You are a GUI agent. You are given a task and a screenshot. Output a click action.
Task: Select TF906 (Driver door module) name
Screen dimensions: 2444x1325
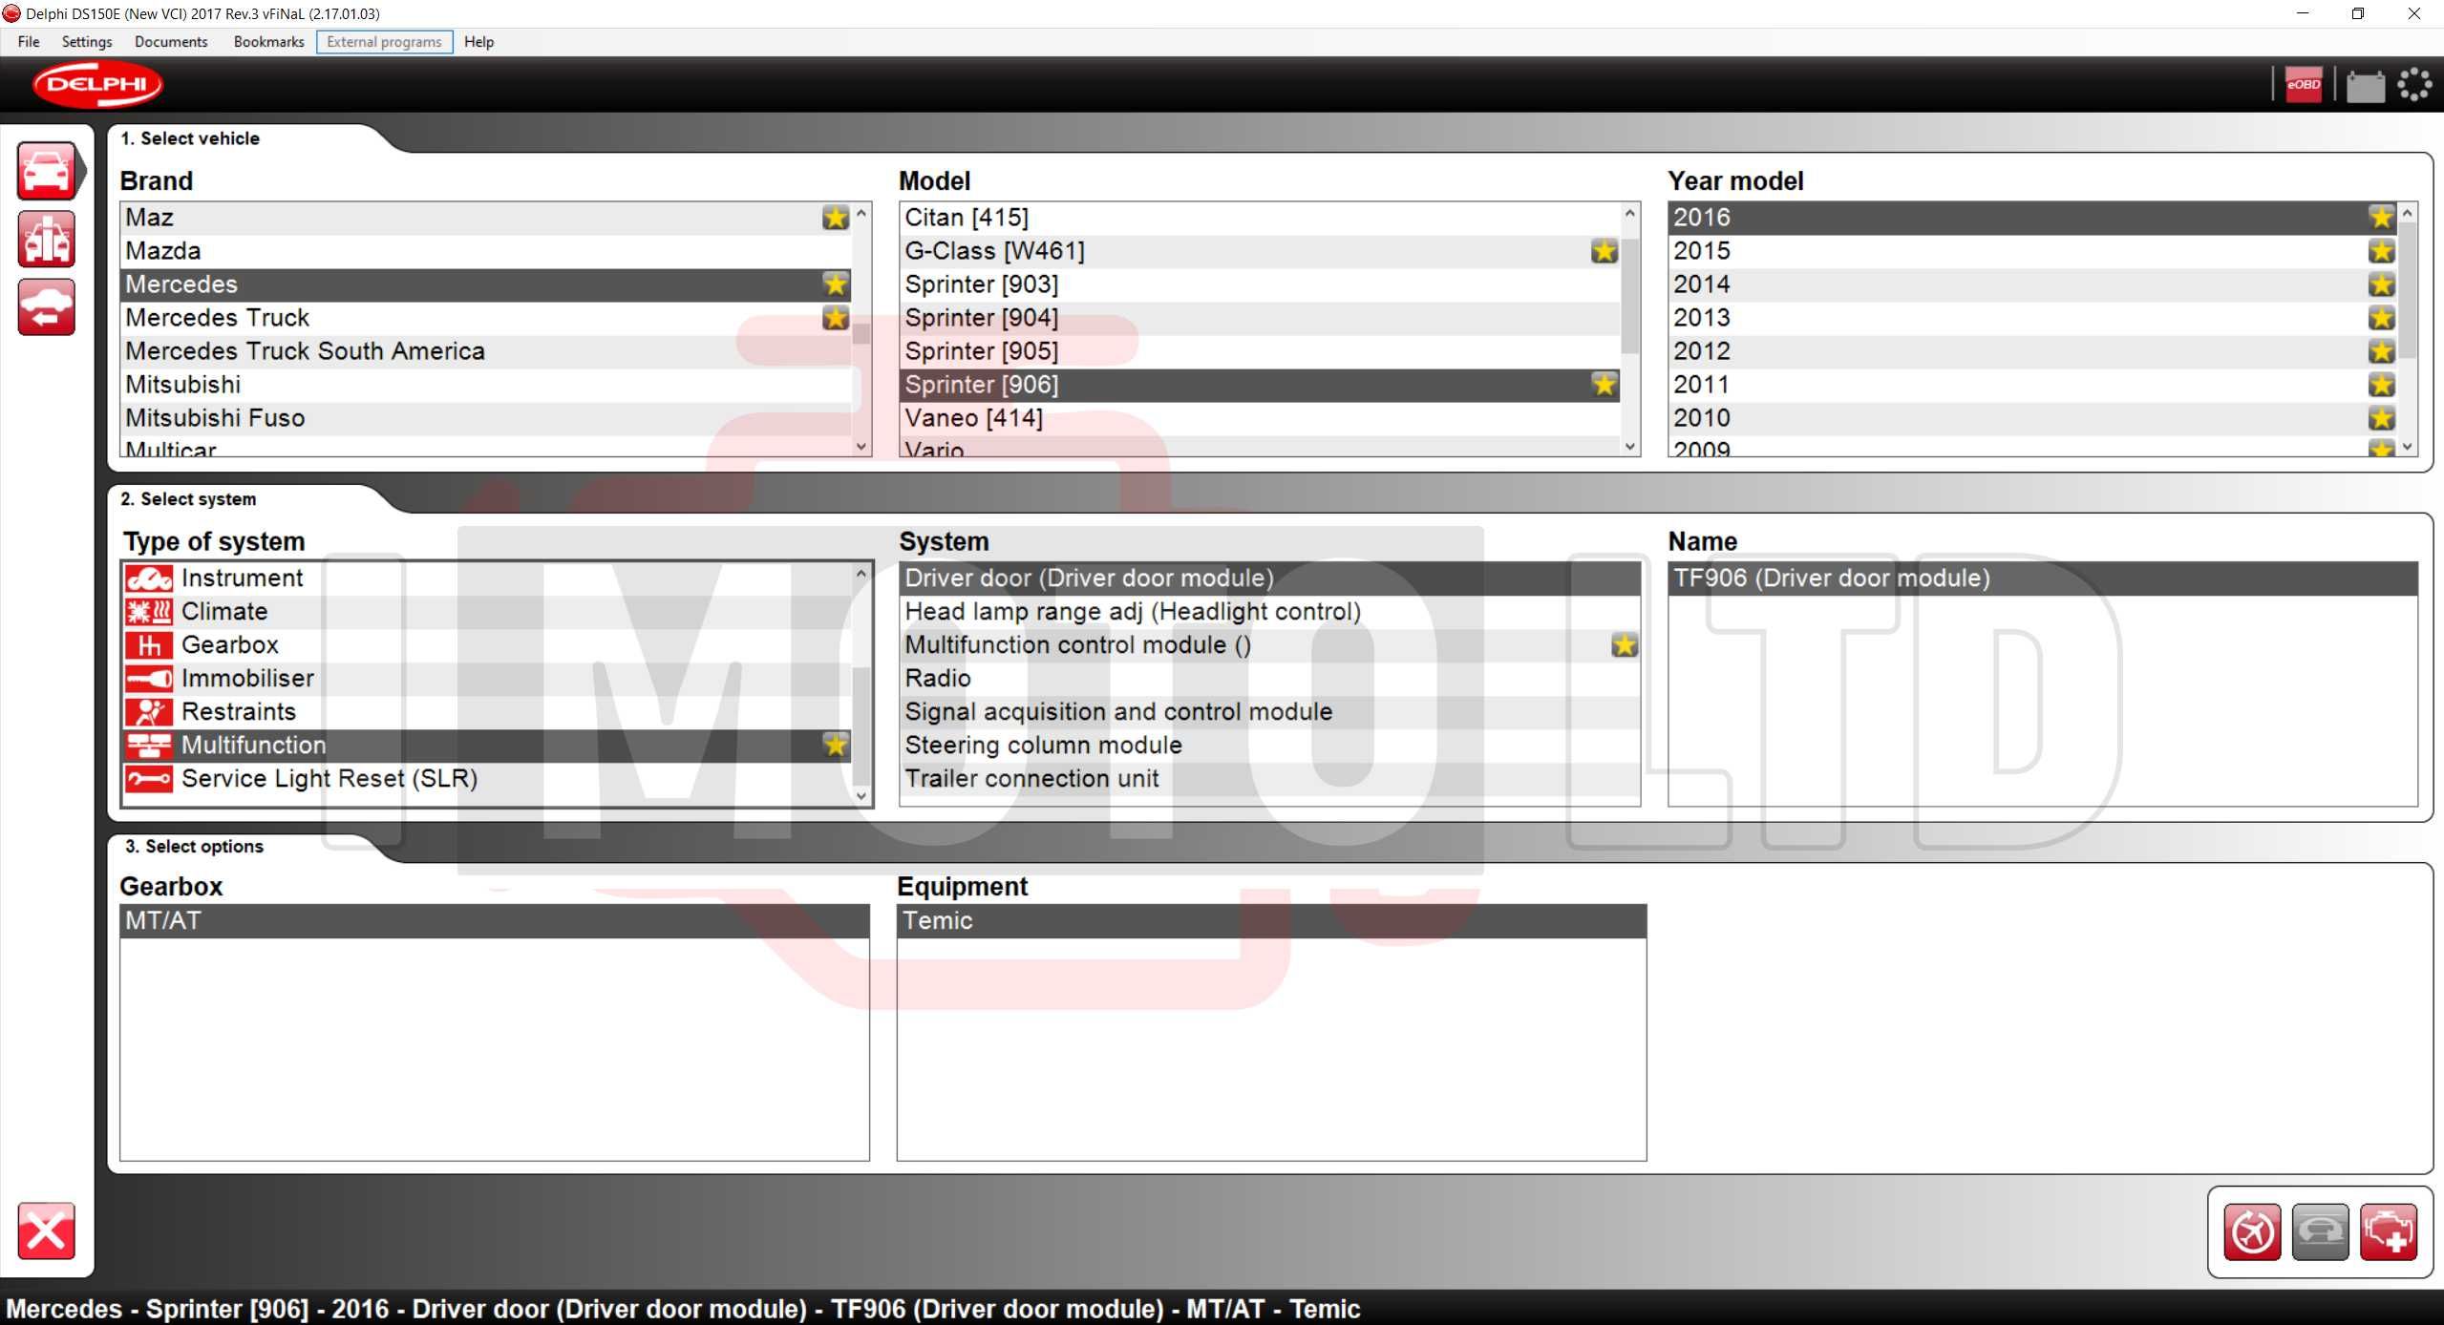tap(2043, 578)
